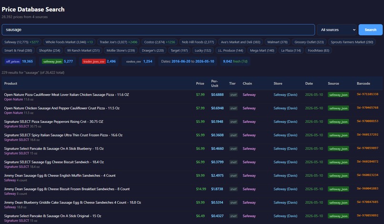Select the ShopRite (254) chip
The width and height of the screenshot is (384, 224).
point(50,51)
